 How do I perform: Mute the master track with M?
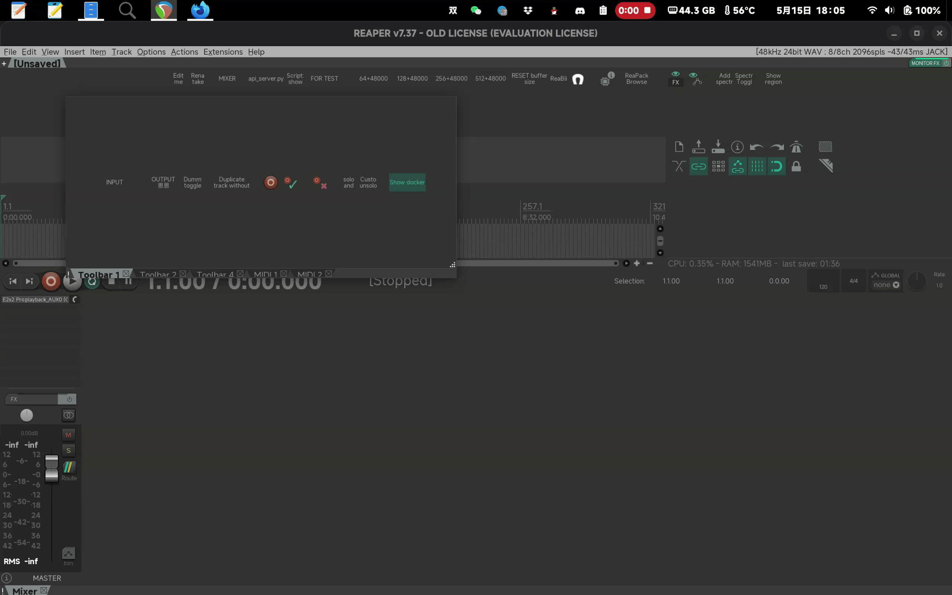click(68, 435)
